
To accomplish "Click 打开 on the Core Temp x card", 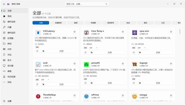I will tap(110, 52).
